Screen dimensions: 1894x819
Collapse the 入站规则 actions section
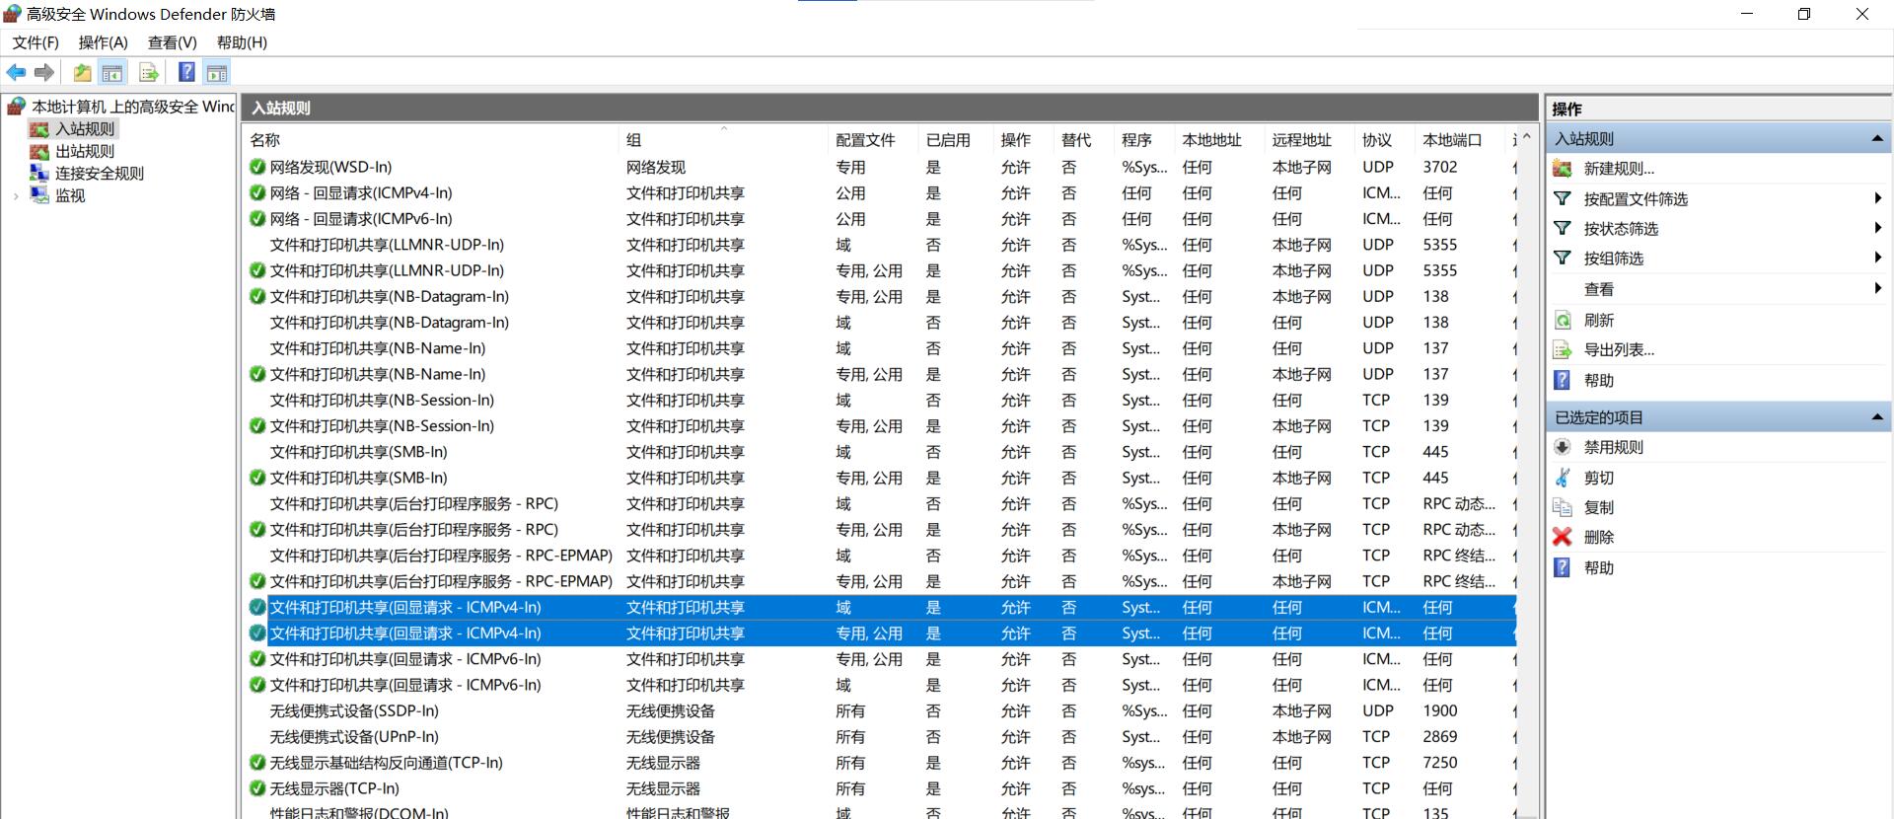[1877, 139]
